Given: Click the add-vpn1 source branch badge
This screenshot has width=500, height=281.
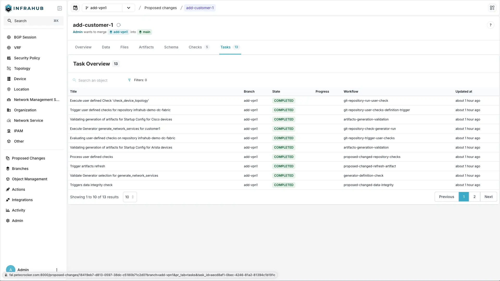Looking at the screenshot, I should [x=118, y=32].
